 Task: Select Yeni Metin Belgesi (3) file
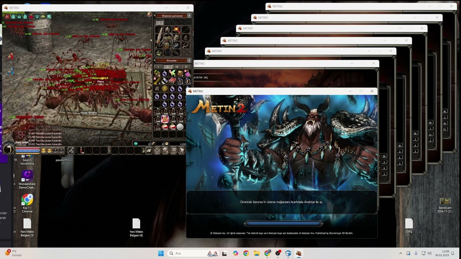pos(27,228)
